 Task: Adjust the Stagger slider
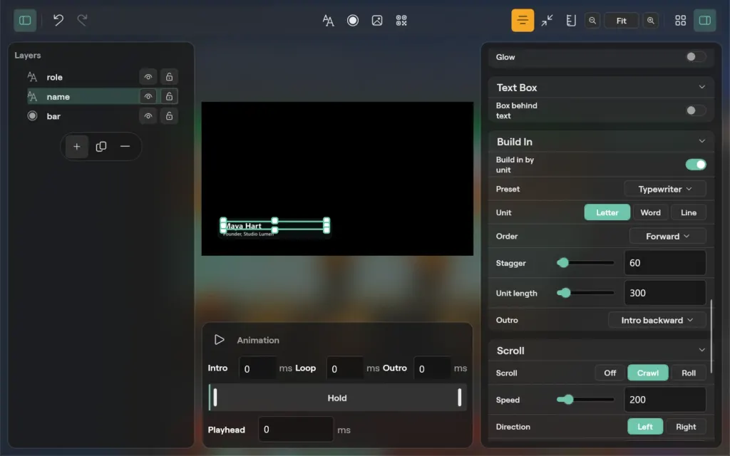[x=585, y=263]
